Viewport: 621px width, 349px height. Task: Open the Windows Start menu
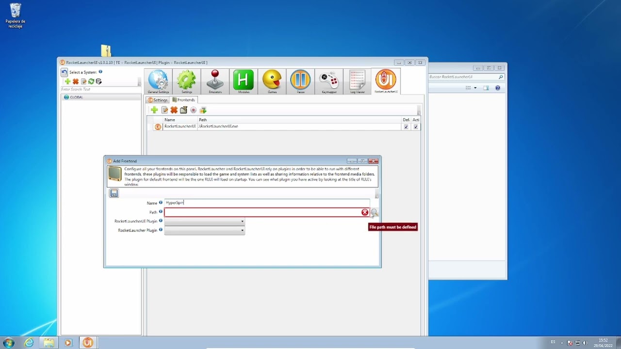[9, 343]
